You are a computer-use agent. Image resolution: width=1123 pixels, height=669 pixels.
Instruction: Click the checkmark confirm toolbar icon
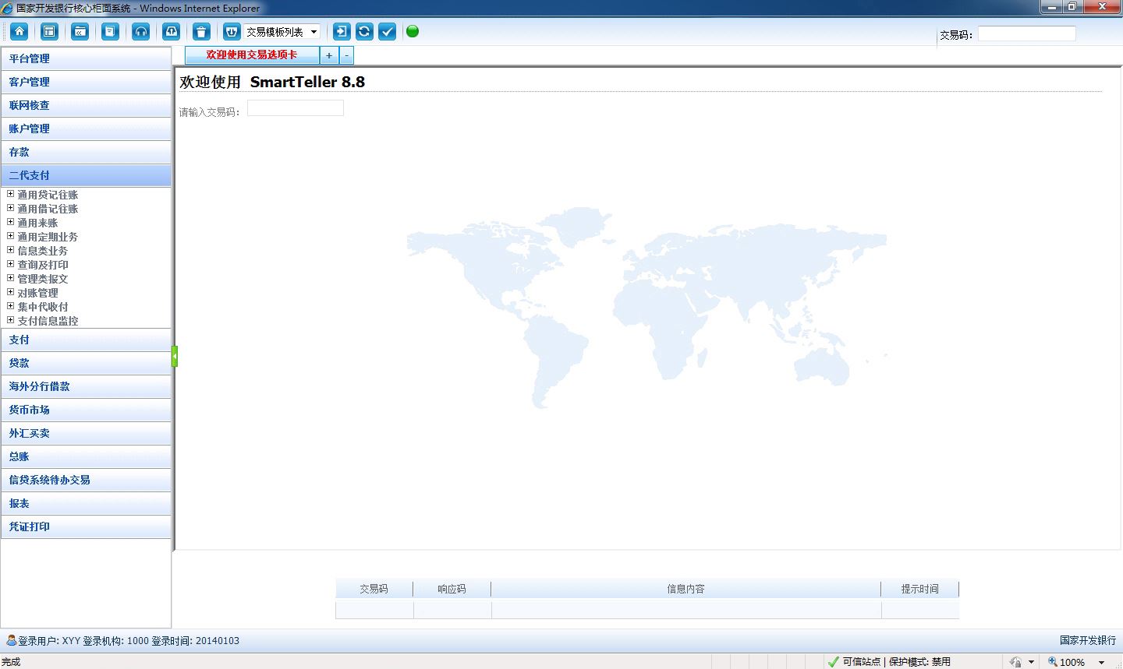coord(387,31)
